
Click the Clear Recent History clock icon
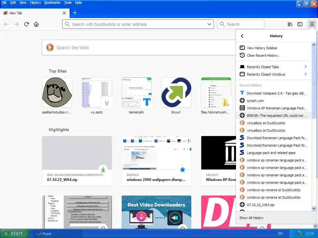(242, 55)
